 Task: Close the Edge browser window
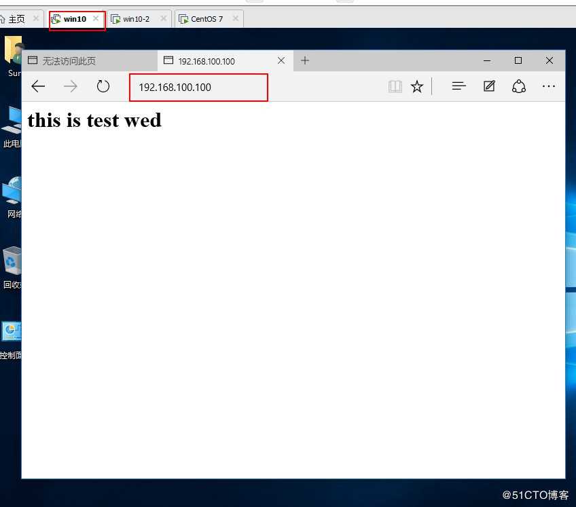point(550,60)
